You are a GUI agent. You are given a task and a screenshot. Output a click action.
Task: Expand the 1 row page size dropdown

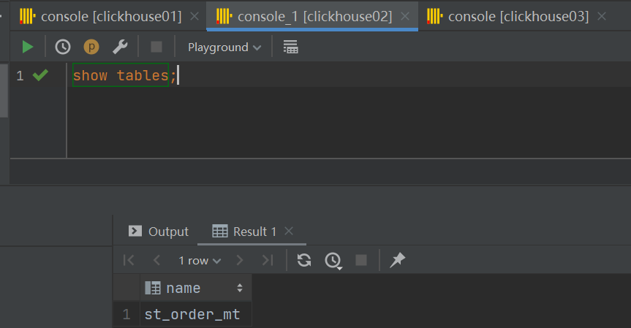(199, 261)
